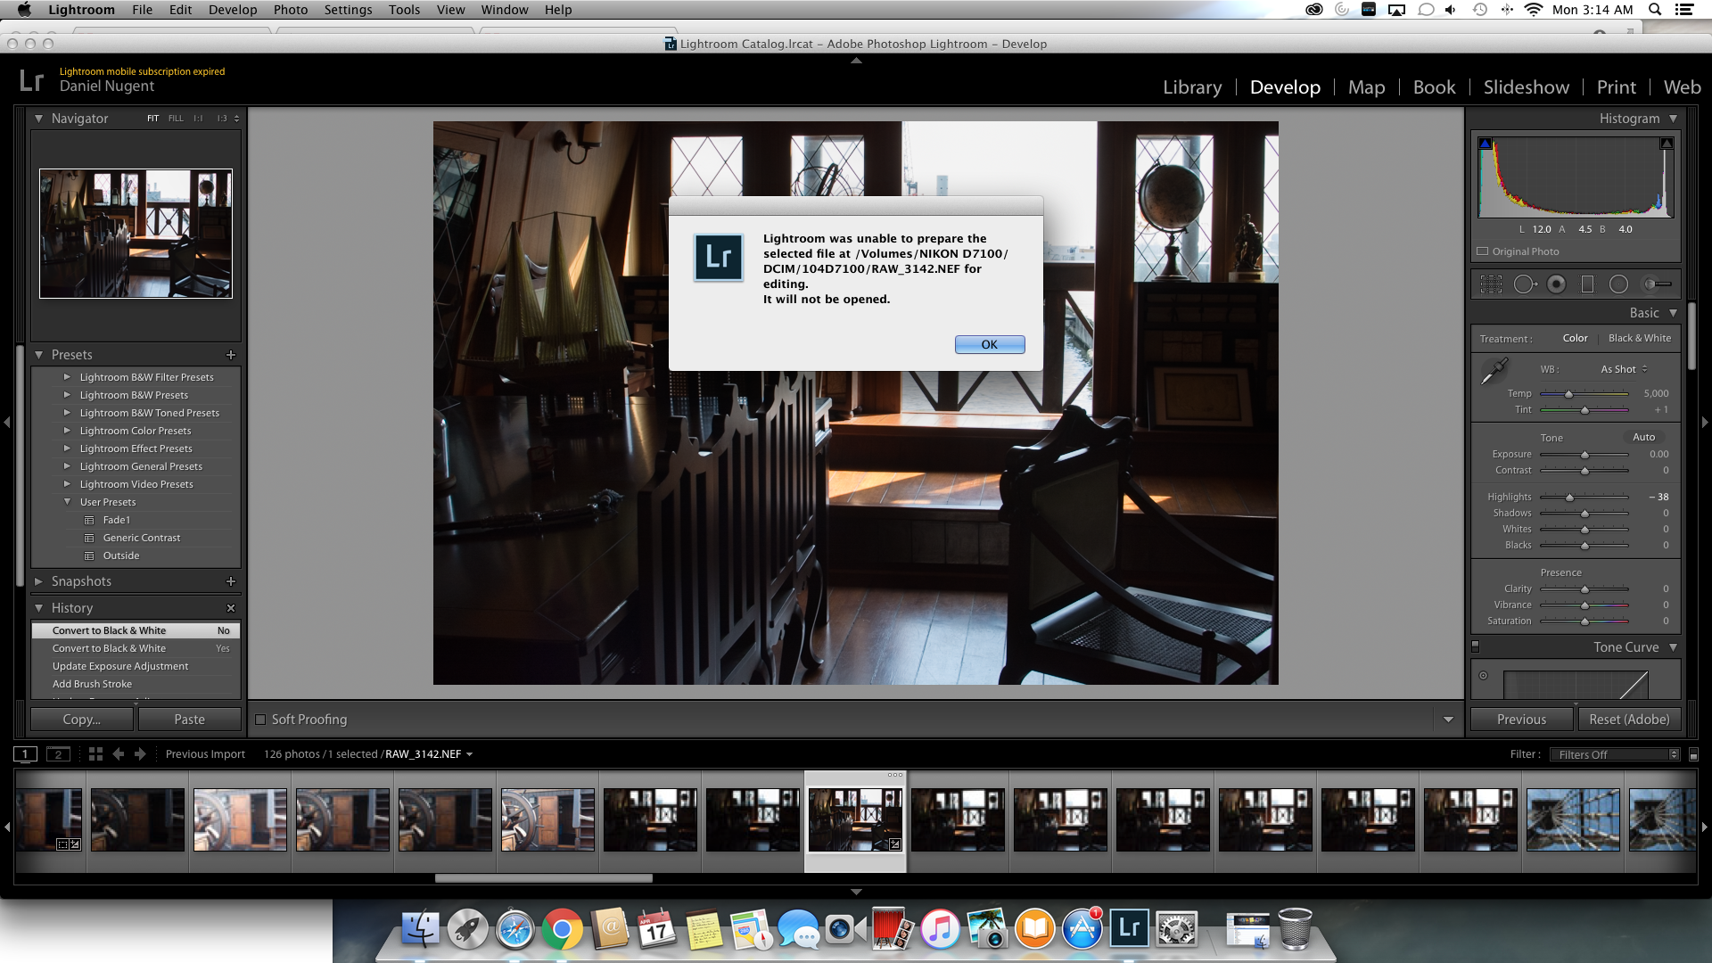Screen dimensions: 1712x963
Task: Open Grid view from filmstrip bar
Action: (x=95, y=754)
